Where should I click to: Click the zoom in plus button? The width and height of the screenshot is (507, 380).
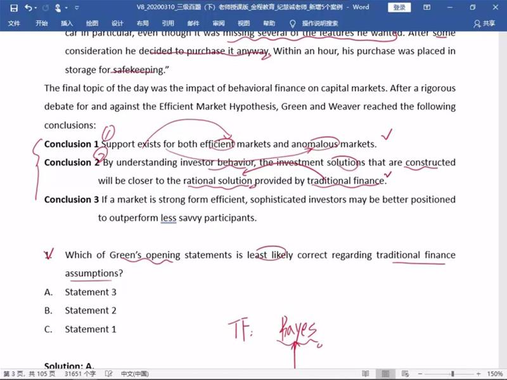tap(478, 374)
